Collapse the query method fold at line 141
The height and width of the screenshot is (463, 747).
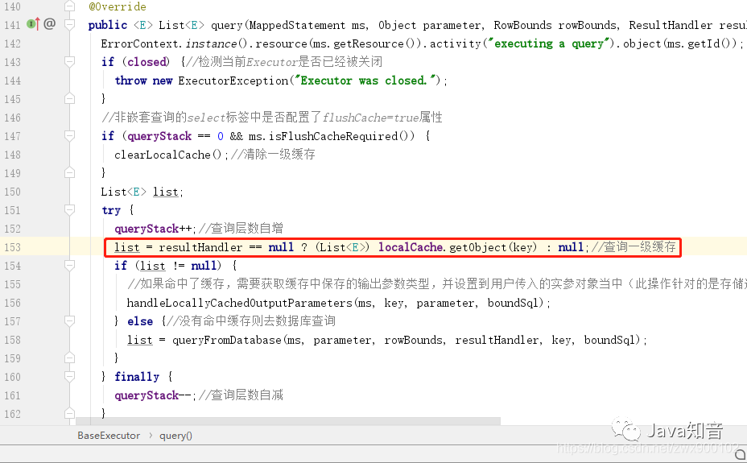69,25
